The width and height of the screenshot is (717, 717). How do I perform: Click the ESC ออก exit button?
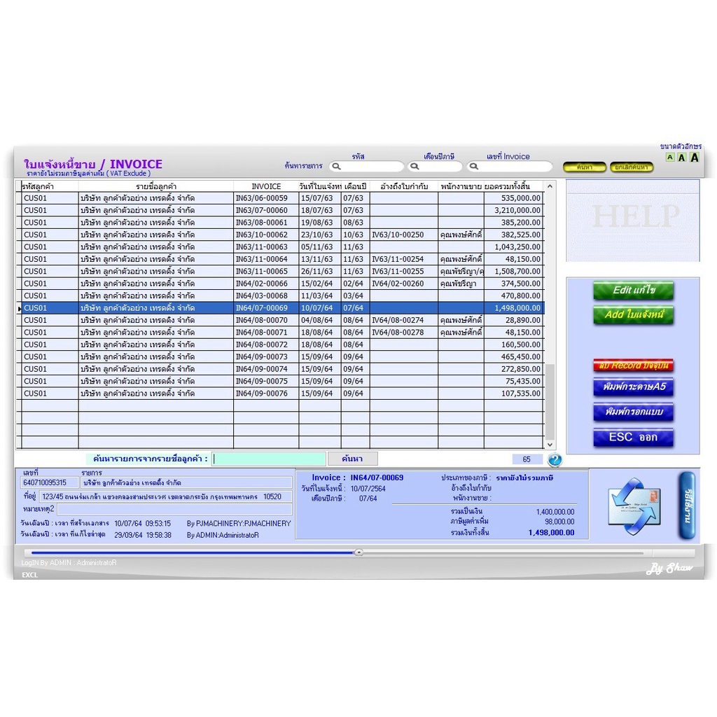tap(633, 437)
